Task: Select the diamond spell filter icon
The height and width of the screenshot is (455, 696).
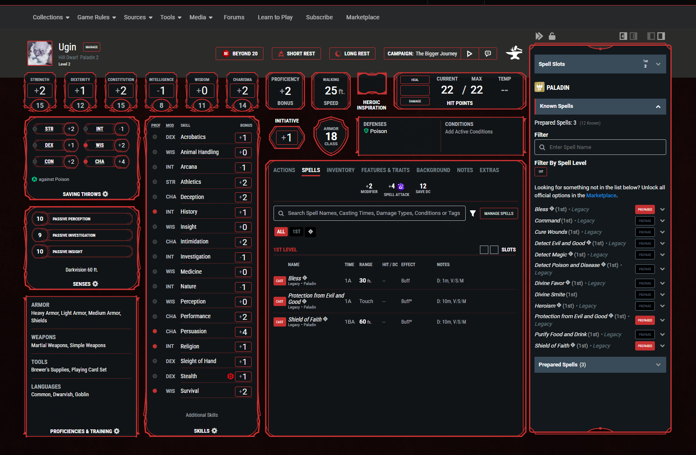Action: click(310, 232)
